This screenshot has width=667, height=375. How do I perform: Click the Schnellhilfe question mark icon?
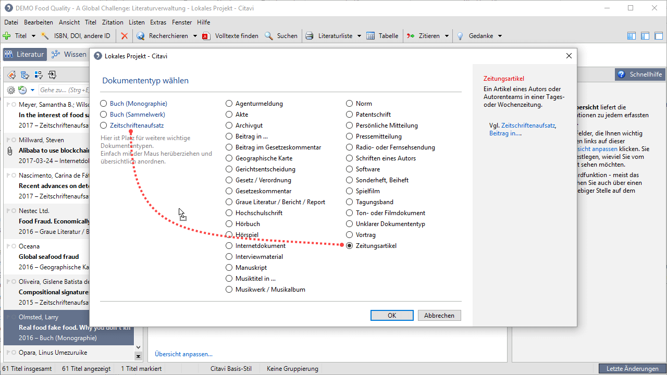[621, 74]
